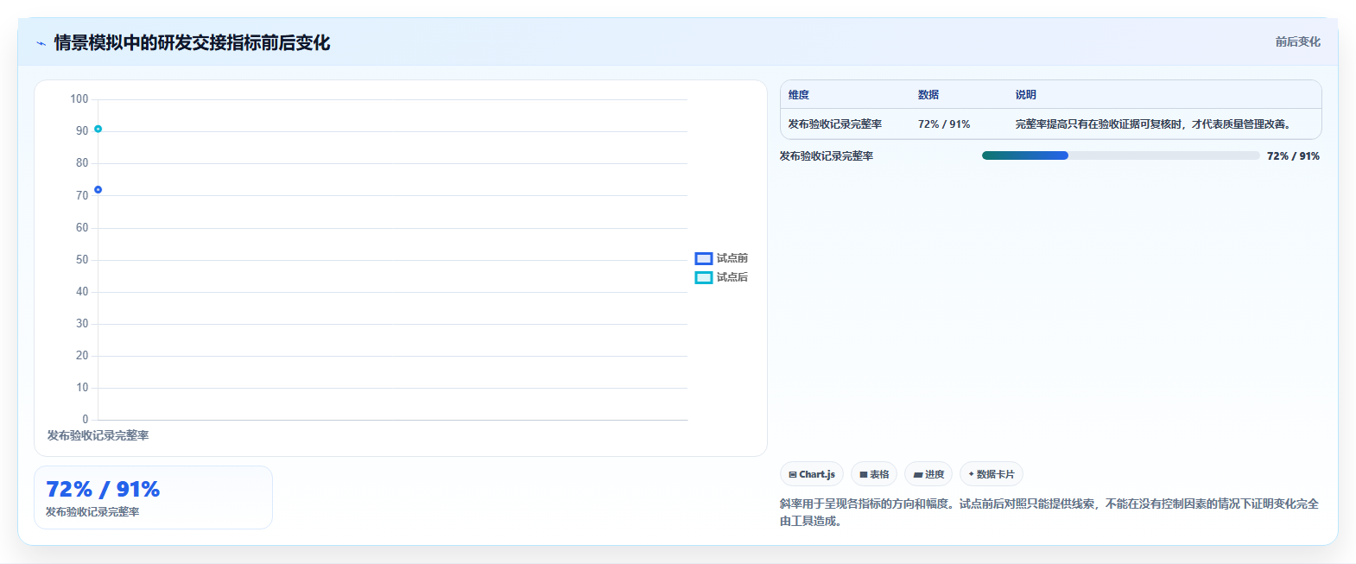Click the 发布验收记录完整率 progress bar
Viewport: 1356px width, 564px height.
point(1120,155)
